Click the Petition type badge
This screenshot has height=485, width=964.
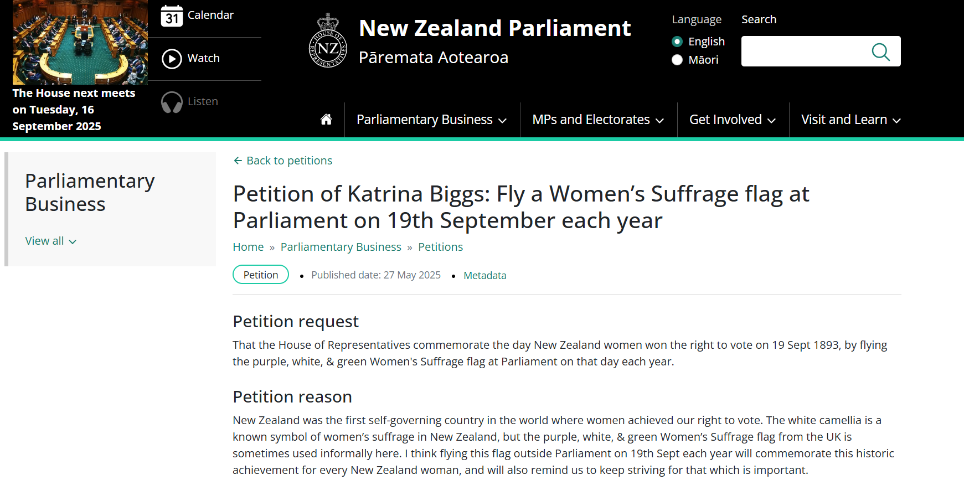tap(260, 274)
